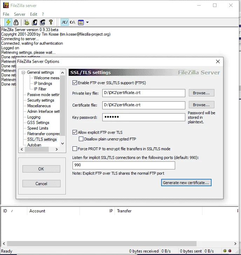
Task: Click the yellow question mark help icon
Action: (51, 22)
